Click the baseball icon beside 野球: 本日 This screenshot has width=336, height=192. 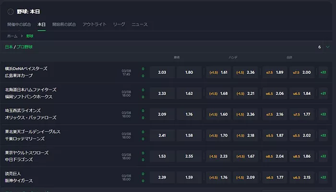(10, 11)
